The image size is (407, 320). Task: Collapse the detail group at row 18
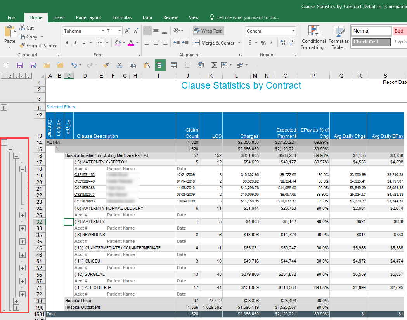[23, 169]
